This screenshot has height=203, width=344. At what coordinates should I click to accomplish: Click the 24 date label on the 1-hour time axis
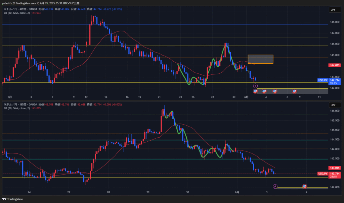tap(29, 192)
